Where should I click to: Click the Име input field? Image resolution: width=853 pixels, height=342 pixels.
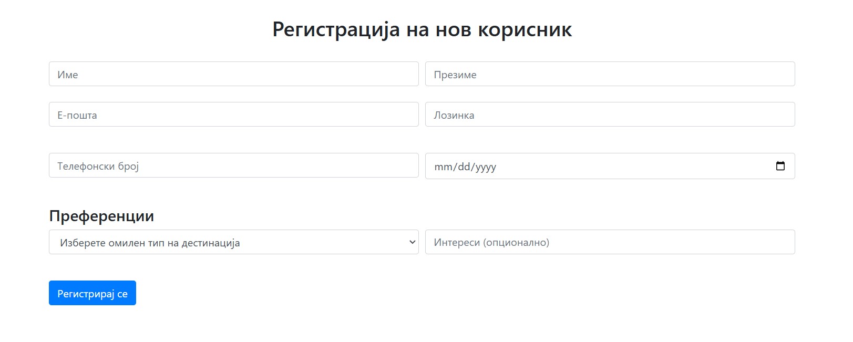coord(233,74)
